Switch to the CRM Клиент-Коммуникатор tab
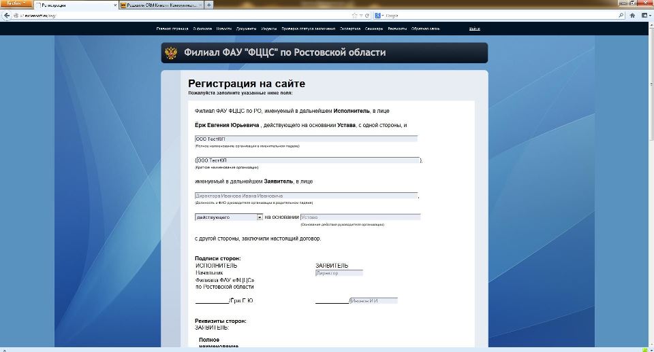Viewport: 654px width, 352px height. coord(161,5)
